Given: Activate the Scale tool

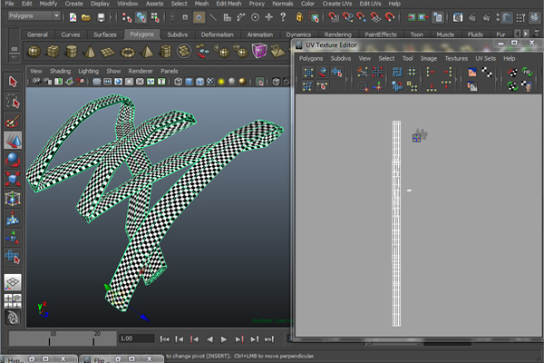Looking at the screenshot, I should tap(13, 180).
